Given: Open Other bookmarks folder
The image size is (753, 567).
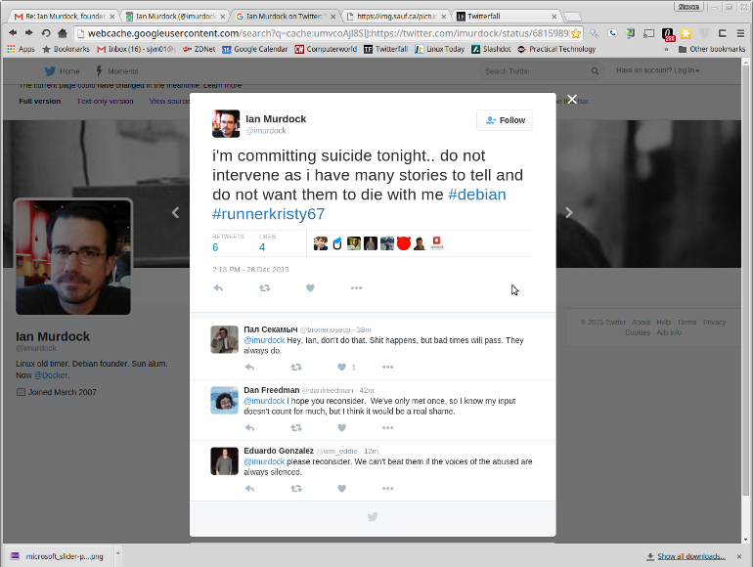Looking at the screenshot, I should tap(712, 49).
